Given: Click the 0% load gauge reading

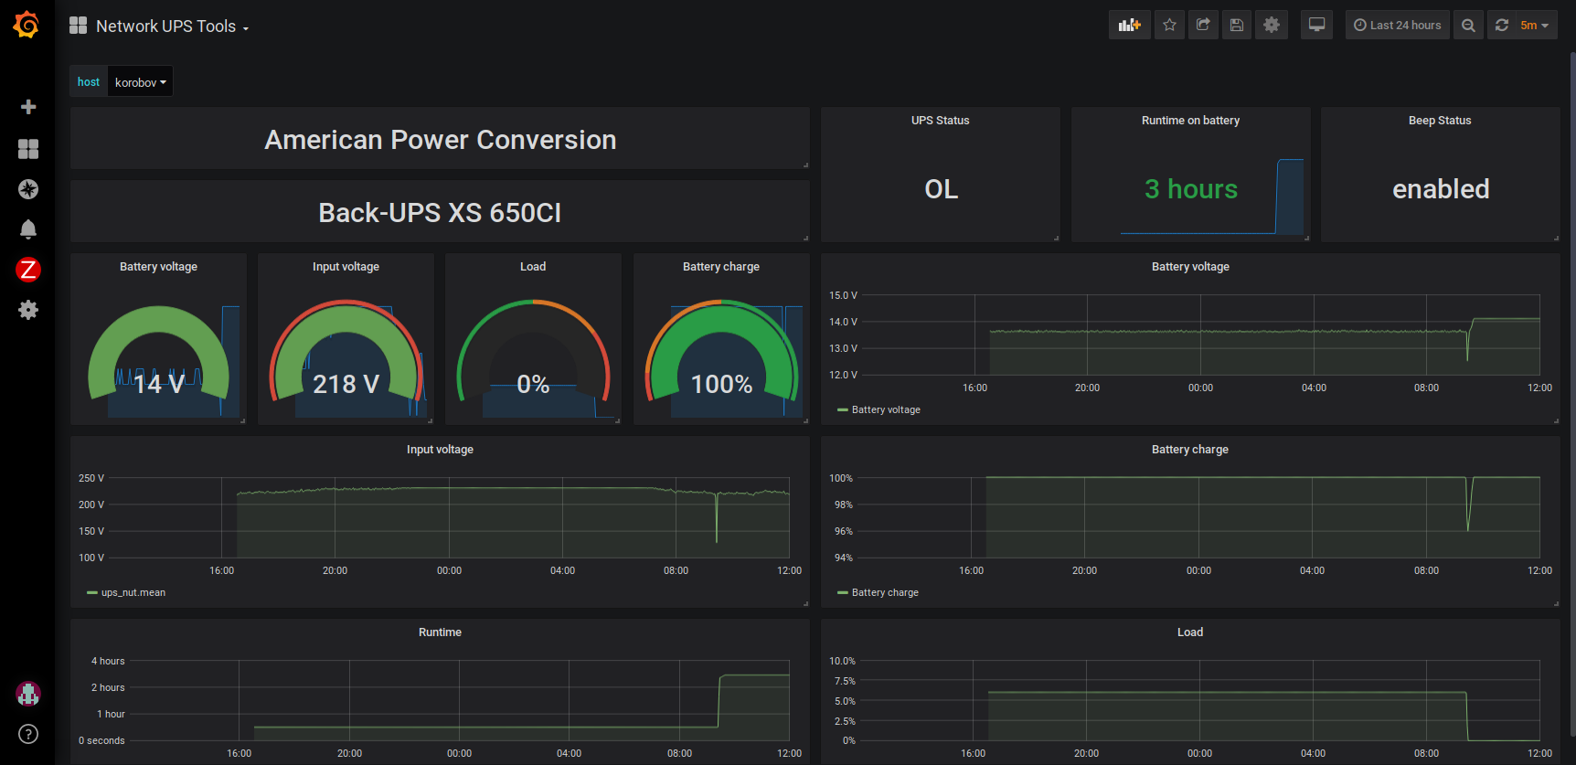Looking at the screenshot, I should point(534,384).
